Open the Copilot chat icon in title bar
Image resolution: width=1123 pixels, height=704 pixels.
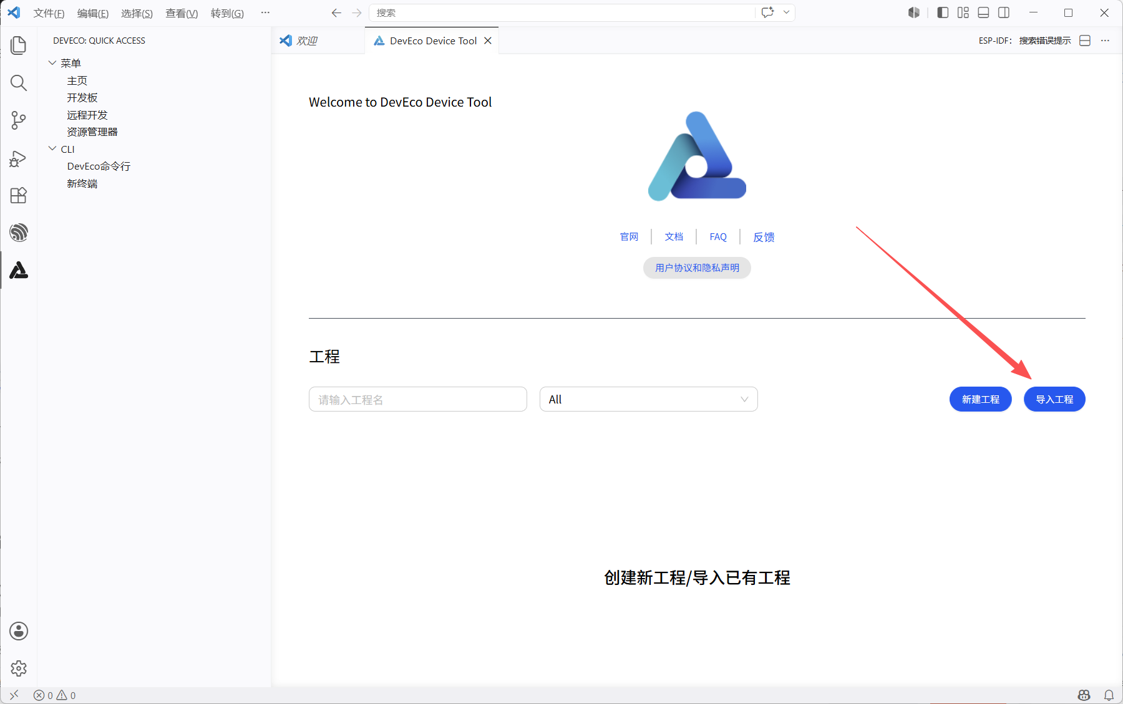(x=768, y=12)
